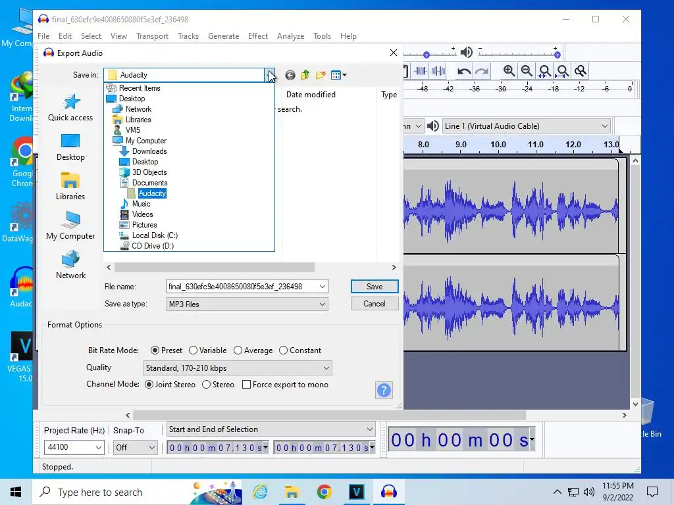Click the Zoom Out magnifier
This screenshot has width=674, height=505.
point(527,71)
